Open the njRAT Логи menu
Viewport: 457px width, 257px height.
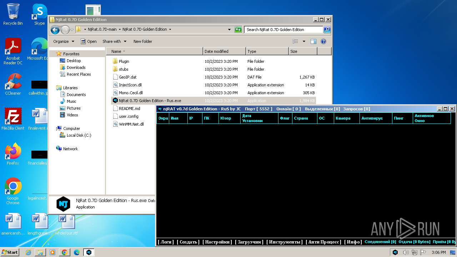(166, 242)
